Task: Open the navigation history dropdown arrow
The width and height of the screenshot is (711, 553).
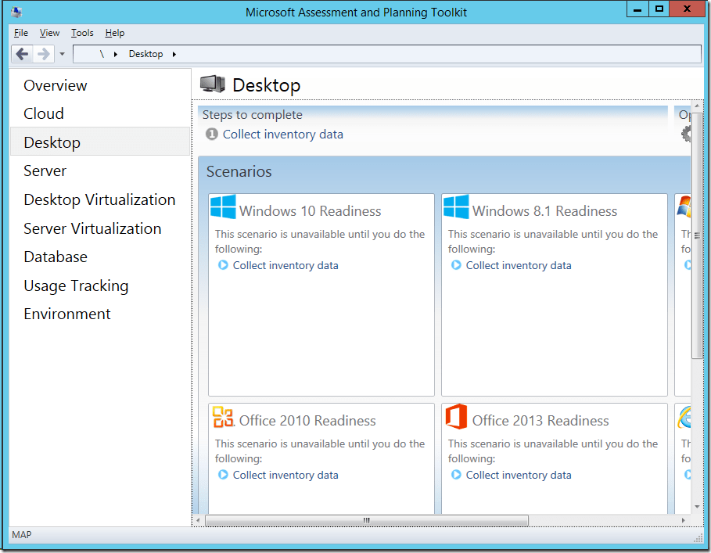Action: (x=61, y=53)
